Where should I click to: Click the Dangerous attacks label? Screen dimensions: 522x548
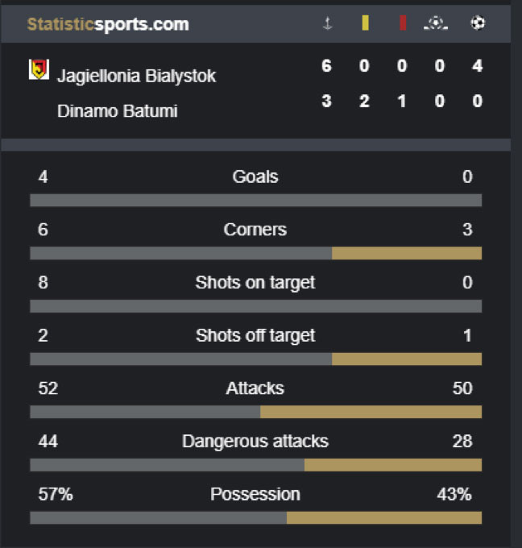click(x=255, y=442)
